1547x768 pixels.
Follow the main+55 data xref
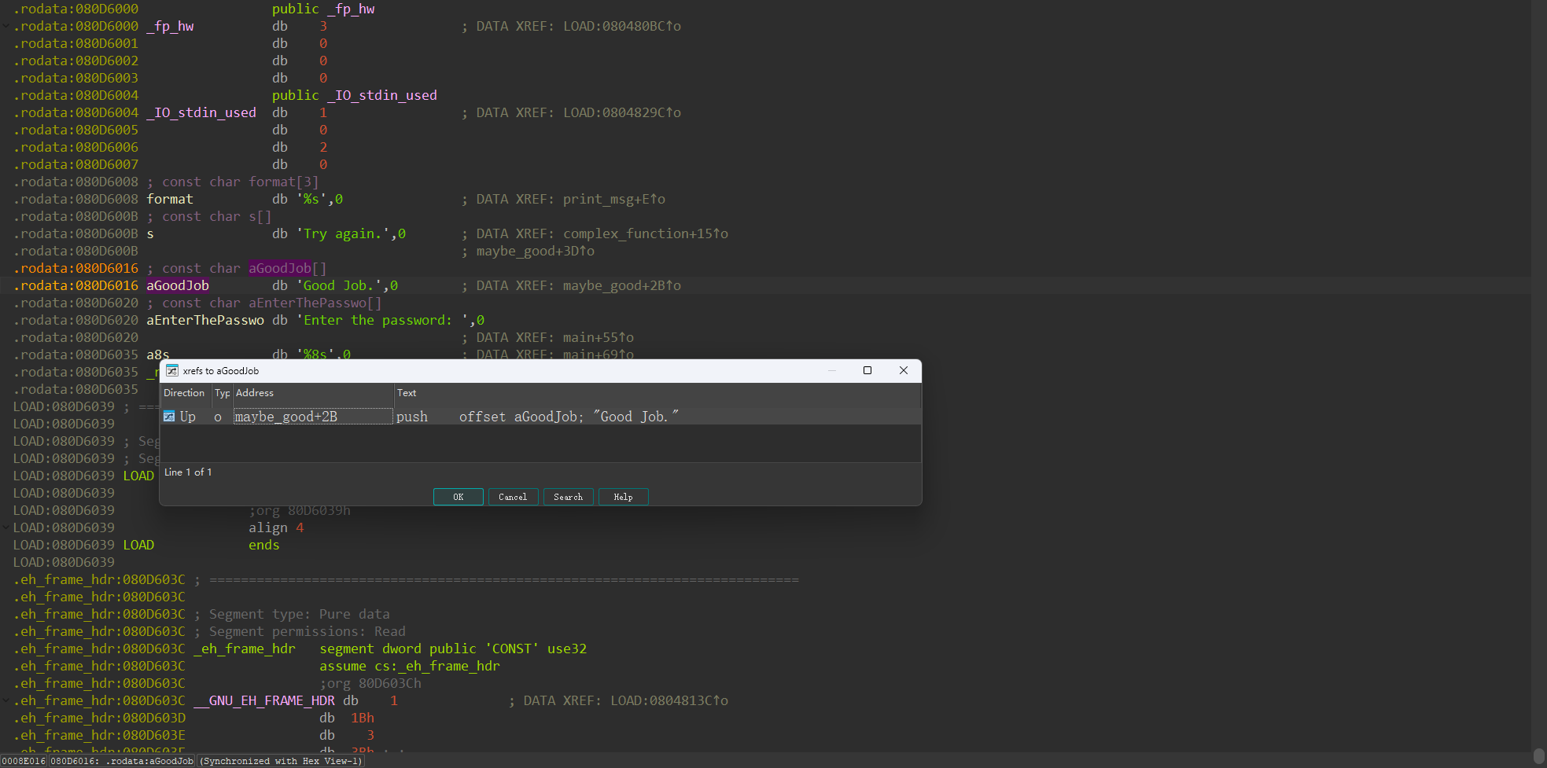pyautogui.click(x=599, y=337)
